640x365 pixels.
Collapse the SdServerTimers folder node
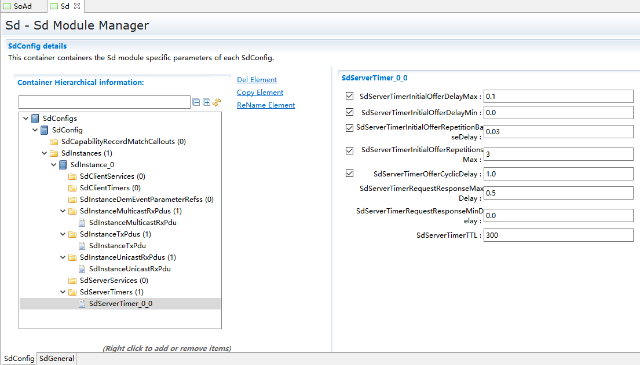coord(63,292)
